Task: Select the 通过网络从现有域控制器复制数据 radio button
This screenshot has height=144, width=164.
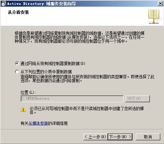Action: click(17, 63)
